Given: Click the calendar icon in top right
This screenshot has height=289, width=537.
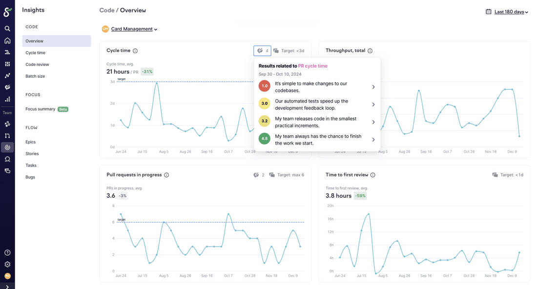Looking at the screenshot, I should tap(488, 12).
